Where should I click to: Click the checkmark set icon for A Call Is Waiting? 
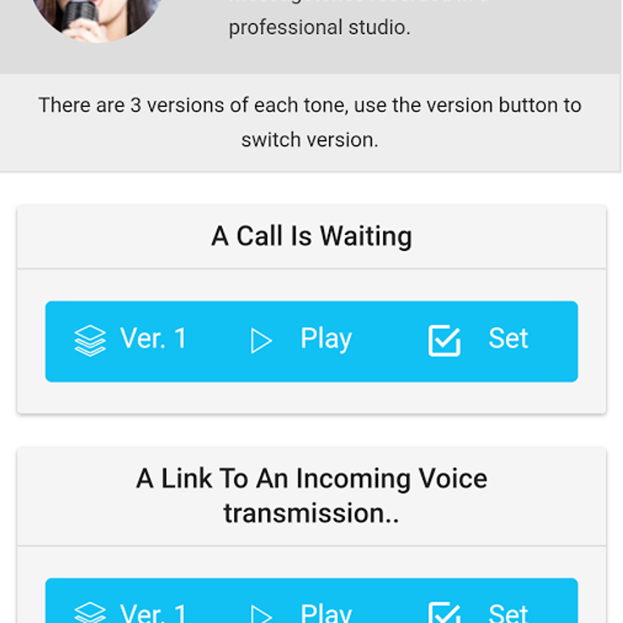pyautogui.click(x=444, y=340)
